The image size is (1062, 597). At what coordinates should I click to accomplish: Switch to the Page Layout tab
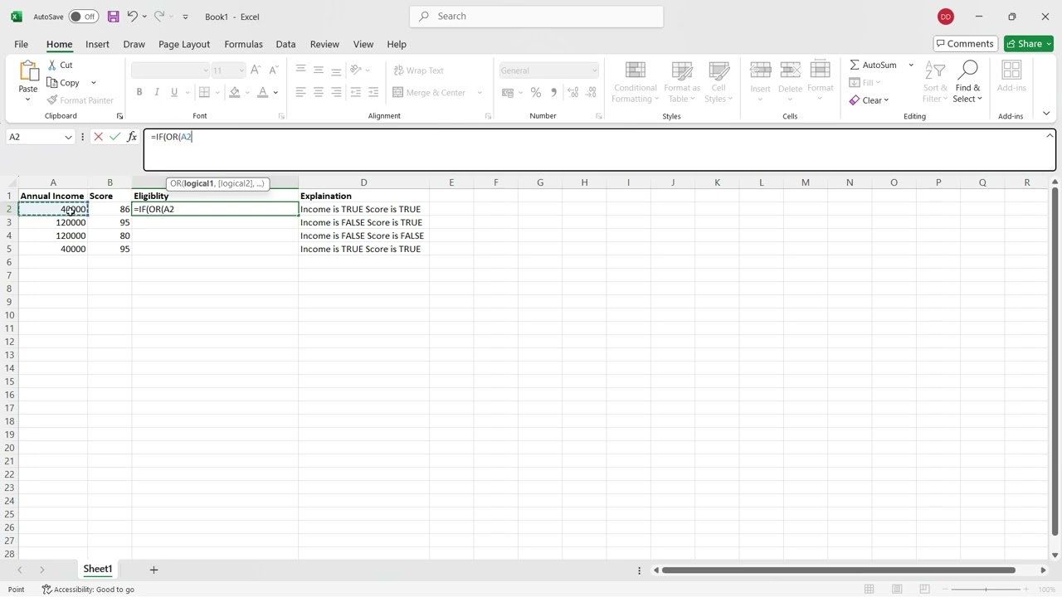184,44
